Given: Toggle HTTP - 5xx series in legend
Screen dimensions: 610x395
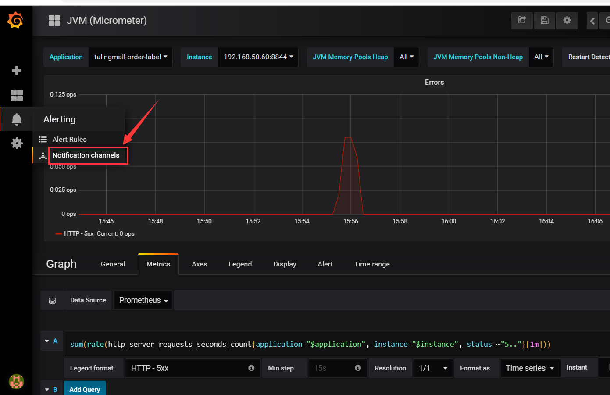Looking at the screenshot, I should pyautogui.click(x=79, y=234).
